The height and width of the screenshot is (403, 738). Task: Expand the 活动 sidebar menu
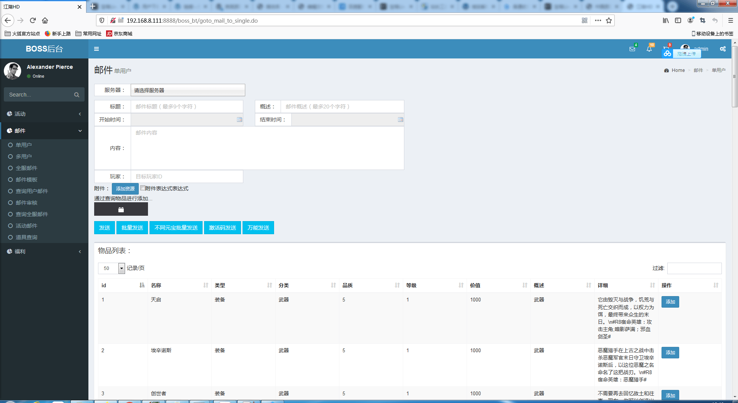coord(44,114)
